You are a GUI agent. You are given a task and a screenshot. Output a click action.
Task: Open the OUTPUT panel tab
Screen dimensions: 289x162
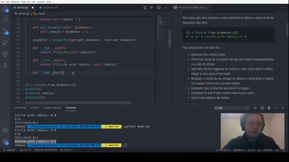tap(35, 108)
